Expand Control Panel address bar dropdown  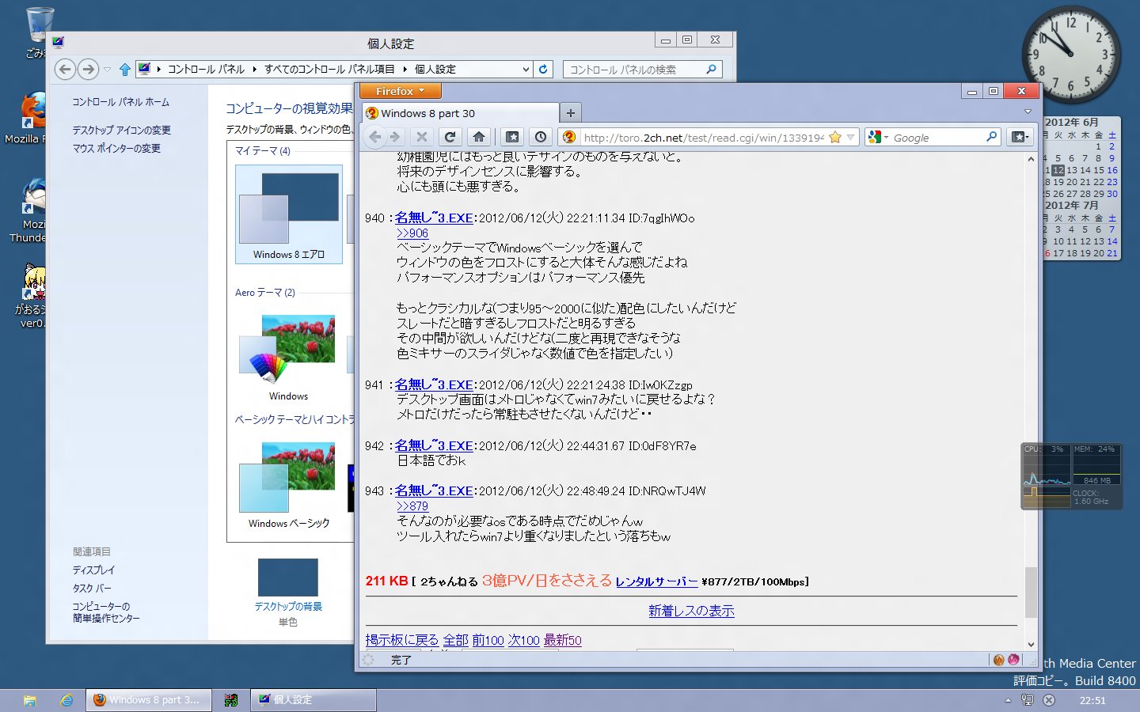pos(526,70)
